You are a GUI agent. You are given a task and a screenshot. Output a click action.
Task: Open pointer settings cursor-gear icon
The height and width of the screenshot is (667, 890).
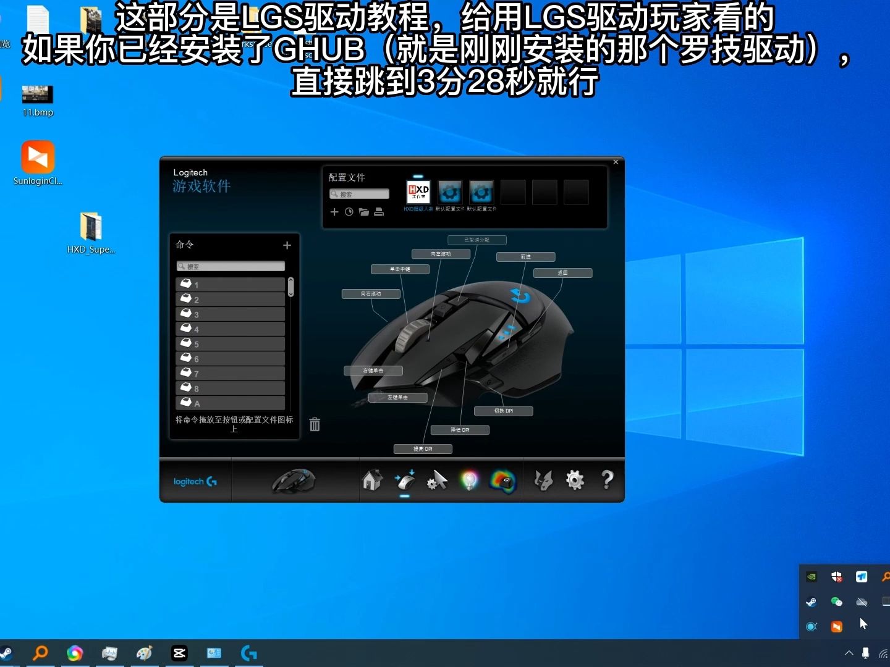pos(437,480)
